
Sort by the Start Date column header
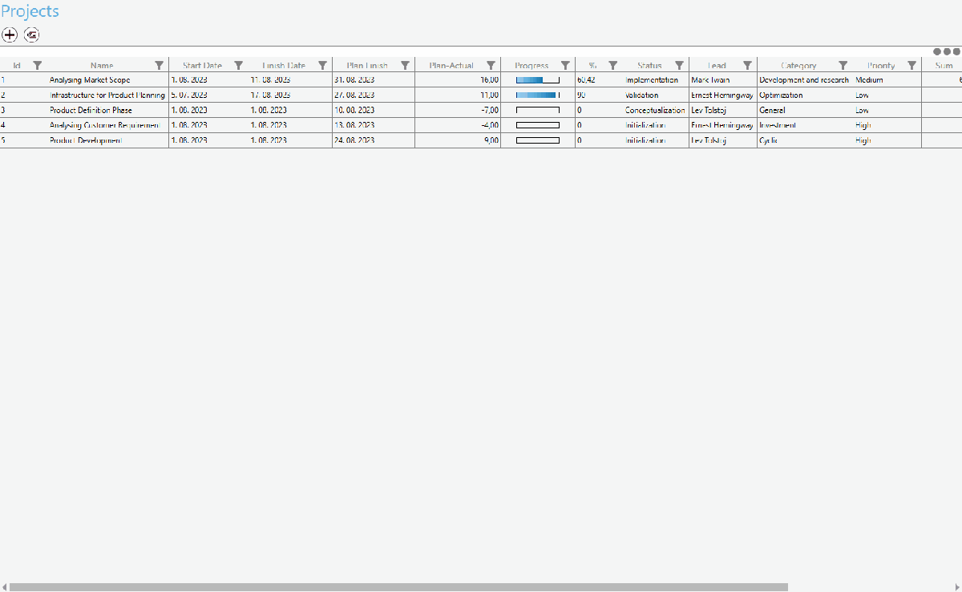(x=202, y=66)
